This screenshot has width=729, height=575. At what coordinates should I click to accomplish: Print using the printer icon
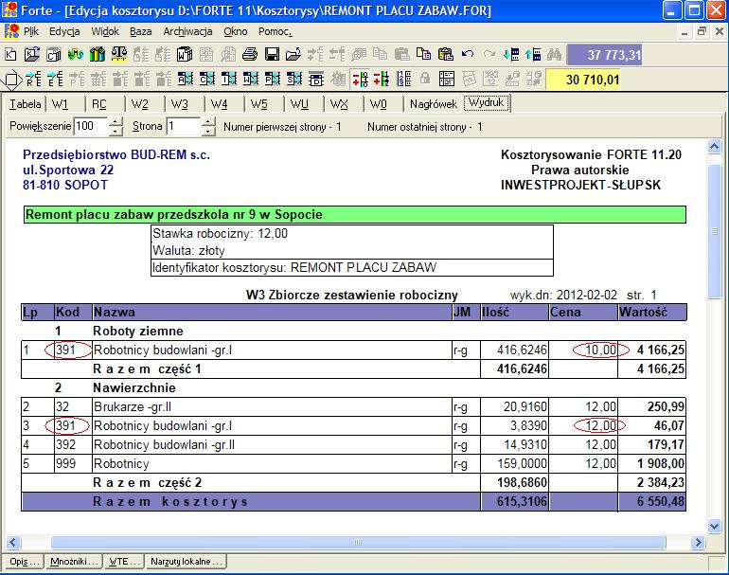250,54
